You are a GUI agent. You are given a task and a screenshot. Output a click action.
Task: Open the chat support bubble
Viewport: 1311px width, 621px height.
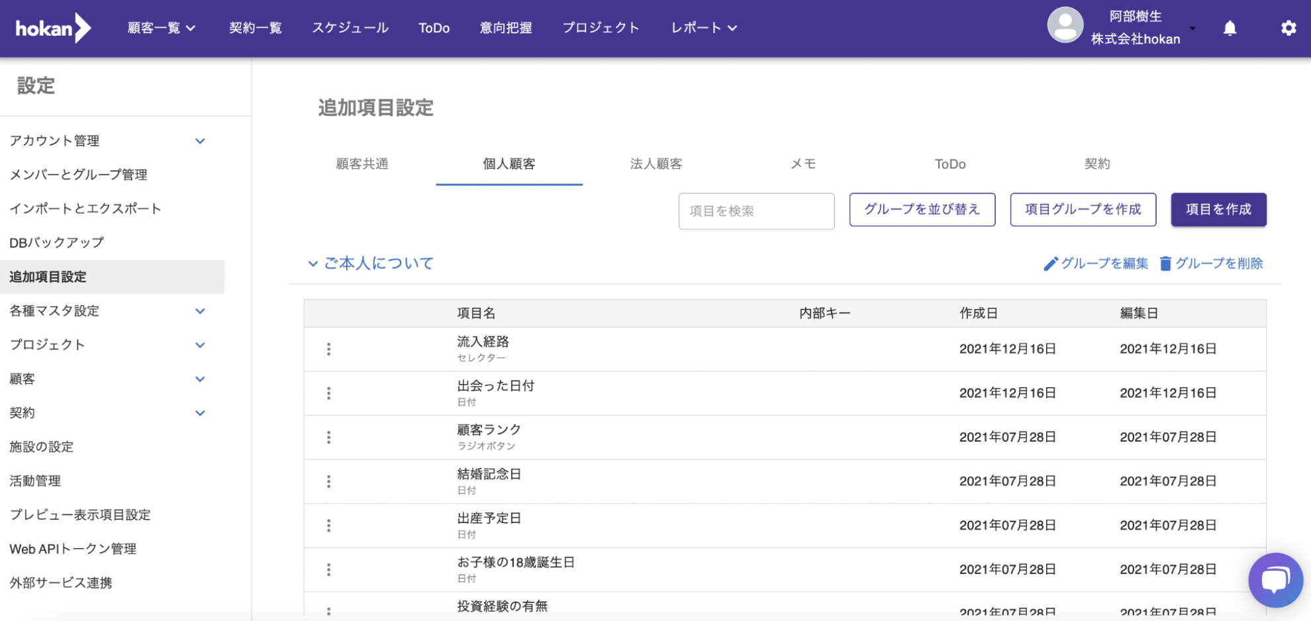pyautogui.click(x=1275, y=580)
